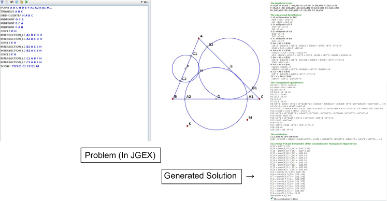Click the orthocenter point H

coord(198,73)
